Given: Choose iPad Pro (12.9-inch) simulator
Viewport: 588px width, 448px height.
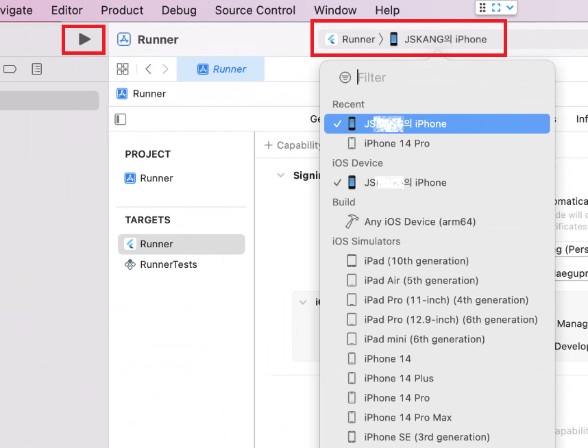Looking at the screenshot, I should click(437, 319).
